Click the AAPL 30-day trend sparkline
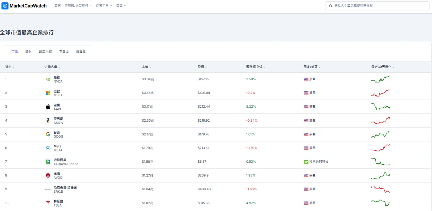 pos(381,107)
